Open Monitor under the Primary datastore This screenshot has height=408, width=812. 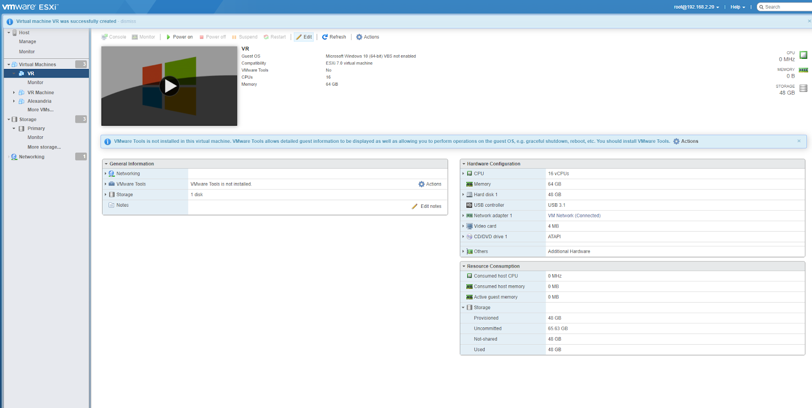[x=36, y=137]
